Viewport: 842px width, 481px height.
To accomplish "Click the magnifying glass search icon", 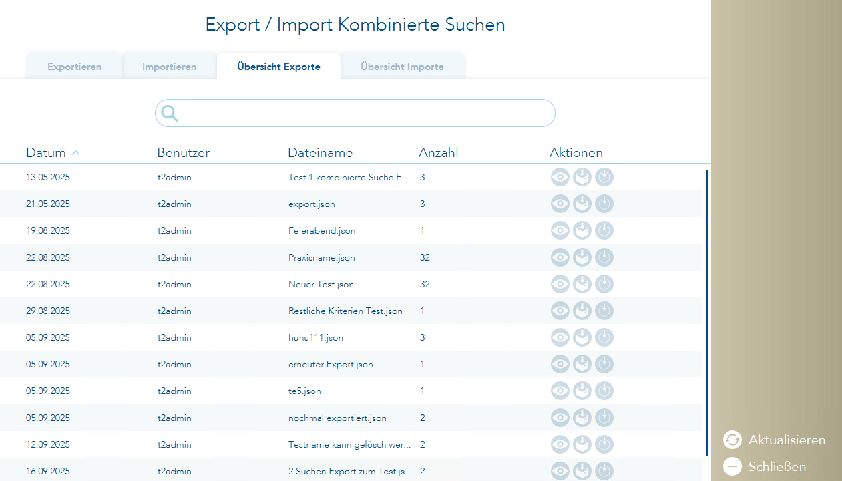I will pyautogui.click(x=170, y=113).
